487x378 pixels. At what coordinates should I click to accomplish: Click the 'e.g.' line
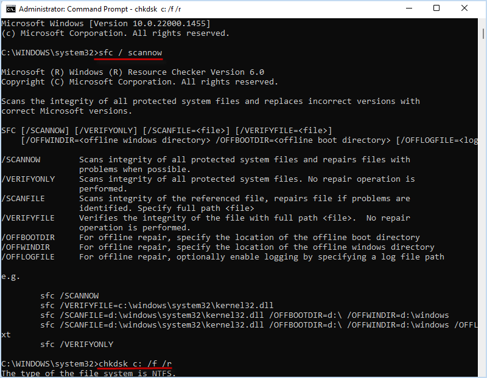pyautogui.click(x=10, y=277)
